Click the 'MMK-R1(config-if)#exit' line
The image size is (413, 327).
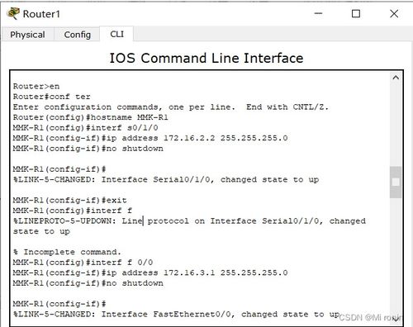coord(70,201)
